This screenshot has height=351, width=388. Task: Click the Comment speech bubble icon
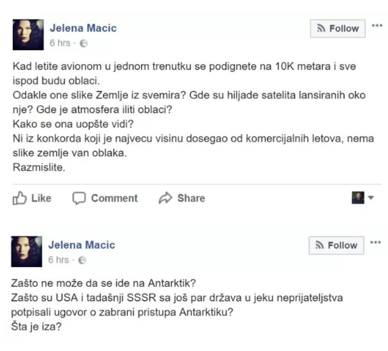click(x=79, y=198)
